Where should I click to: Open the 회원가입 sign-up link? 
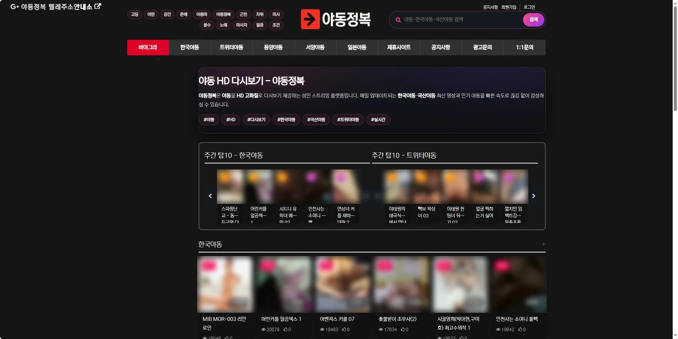click(508, 7)
